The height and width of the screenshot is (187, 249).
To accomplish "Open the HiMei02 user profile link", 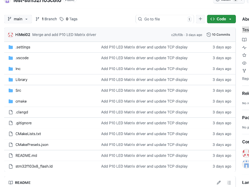I will [23, 35].
